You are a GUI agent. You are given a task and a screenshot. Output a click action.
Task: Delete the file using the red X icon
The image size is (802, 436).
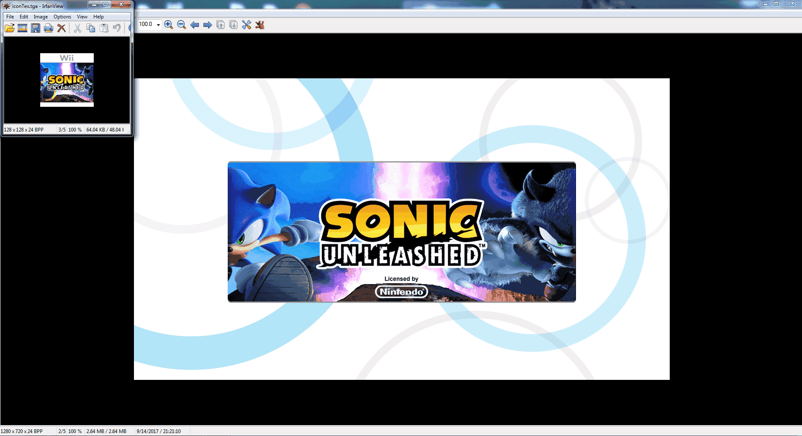click(x=62, y=28)
